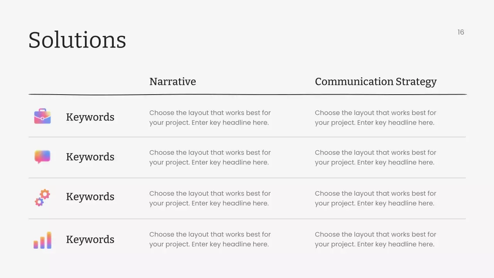Image resolution: width=494 pixels, height=278 pixels.
Task: Click Narrative text in the gears row
Action: [210, 198]
